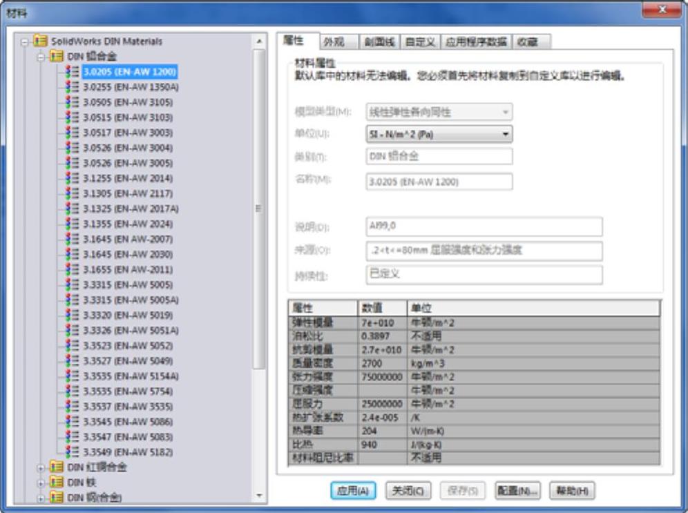Click the 关闭(C) button
Viewport: 688px width, 513px height.
[408, 491]
